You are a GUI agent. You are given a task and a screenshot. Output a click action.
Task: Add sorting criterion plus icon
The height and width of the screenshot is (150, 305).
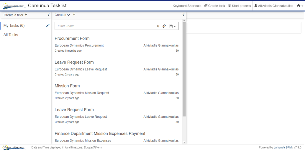tap(74, 14)
